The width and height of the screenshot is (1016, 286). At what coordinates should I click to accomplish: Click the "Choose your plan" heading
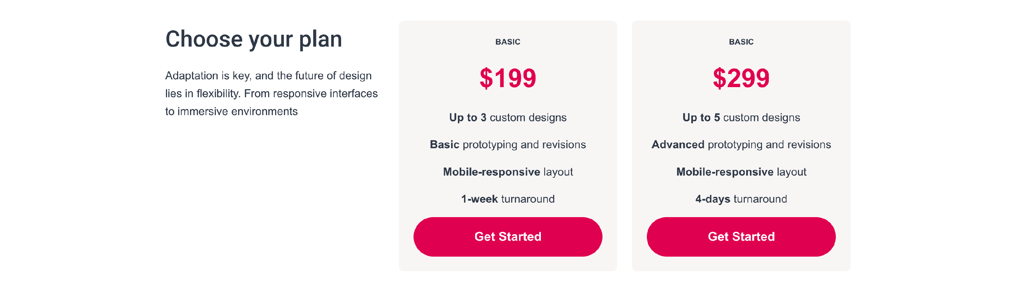point(254,40)
